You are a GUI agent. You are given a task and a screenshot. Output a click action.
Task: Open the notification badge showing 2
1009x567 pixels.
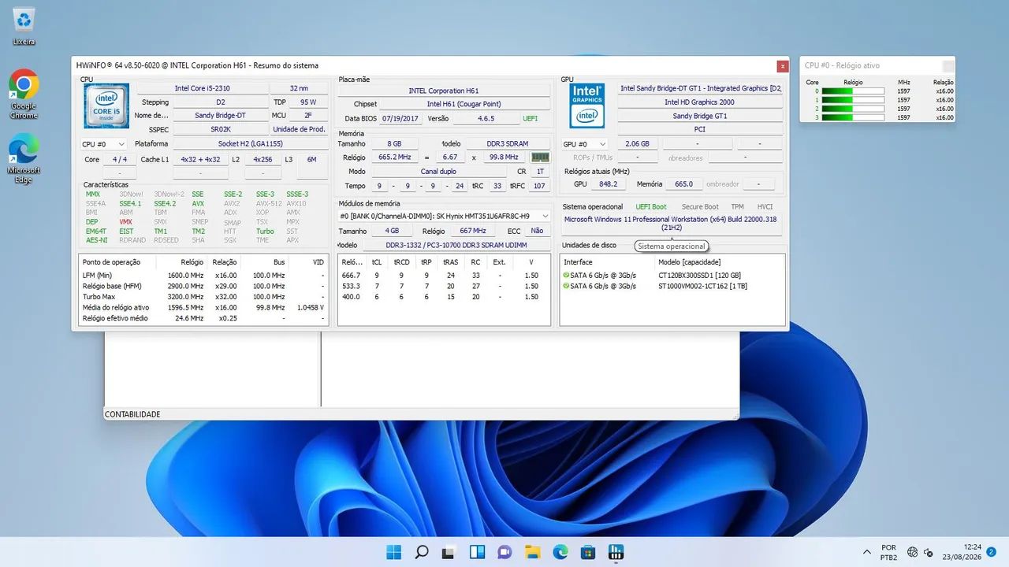991,552
